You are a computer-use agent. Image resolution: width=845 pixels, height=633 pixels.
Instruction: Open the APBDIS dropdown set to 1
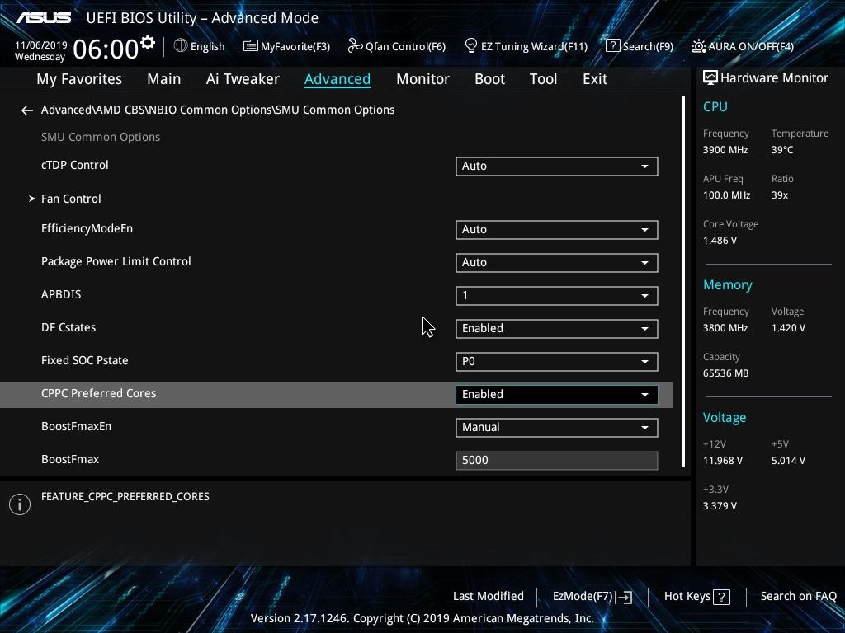tap(557, 296)
